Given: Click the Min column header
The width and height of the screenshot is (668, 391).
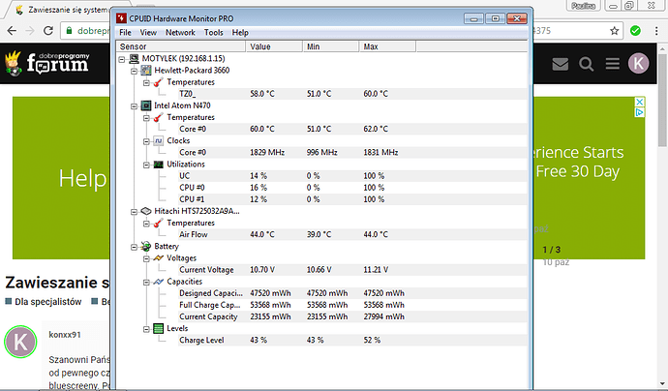Looking at the screenshot, I should [331, 46].
